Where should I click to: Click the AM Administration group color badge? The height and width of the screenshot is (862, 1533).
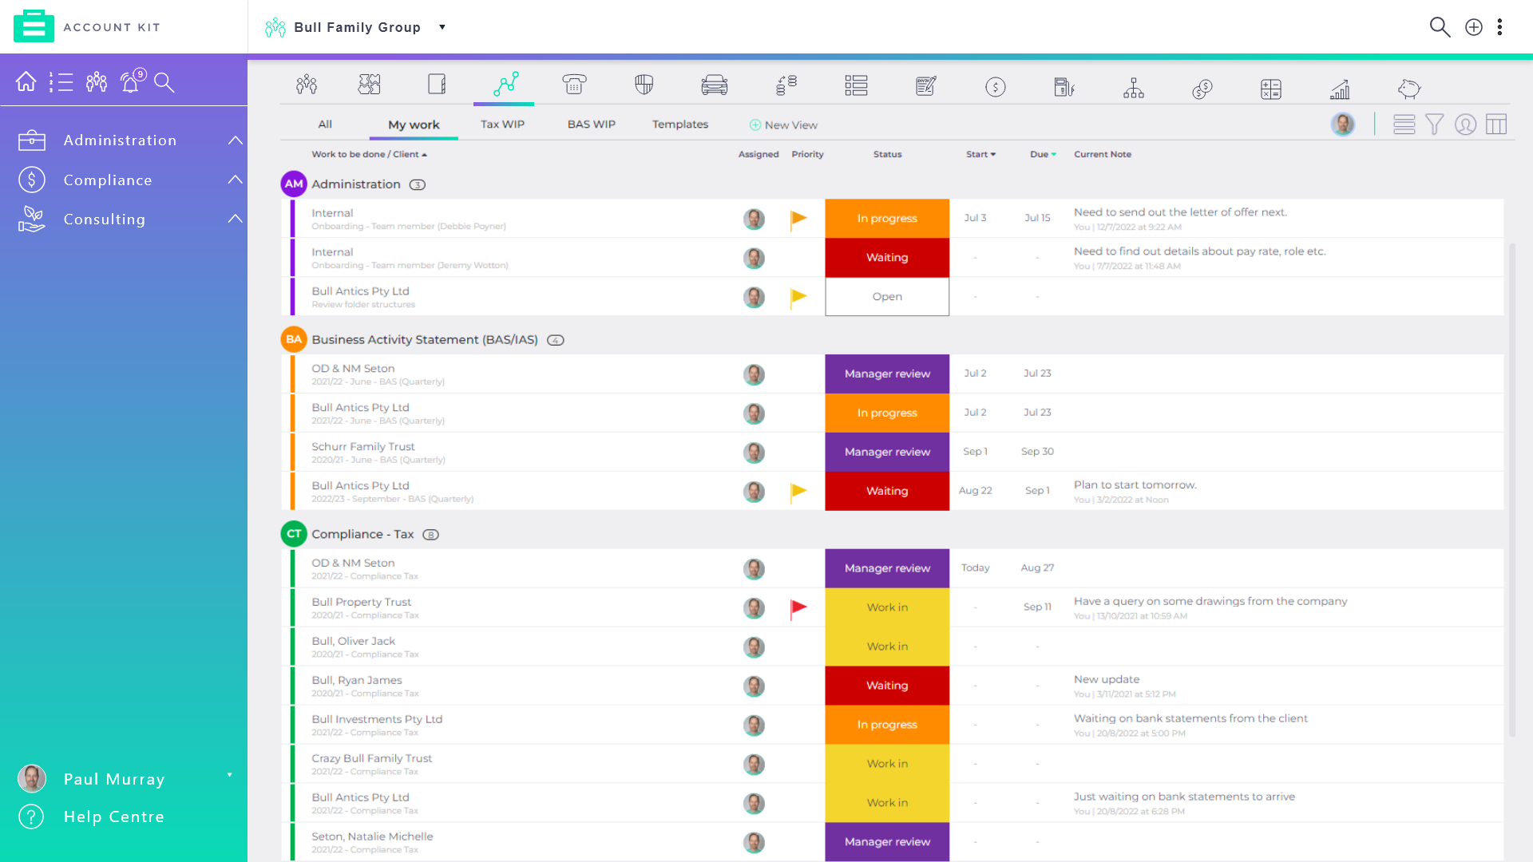tap(294, 184)
